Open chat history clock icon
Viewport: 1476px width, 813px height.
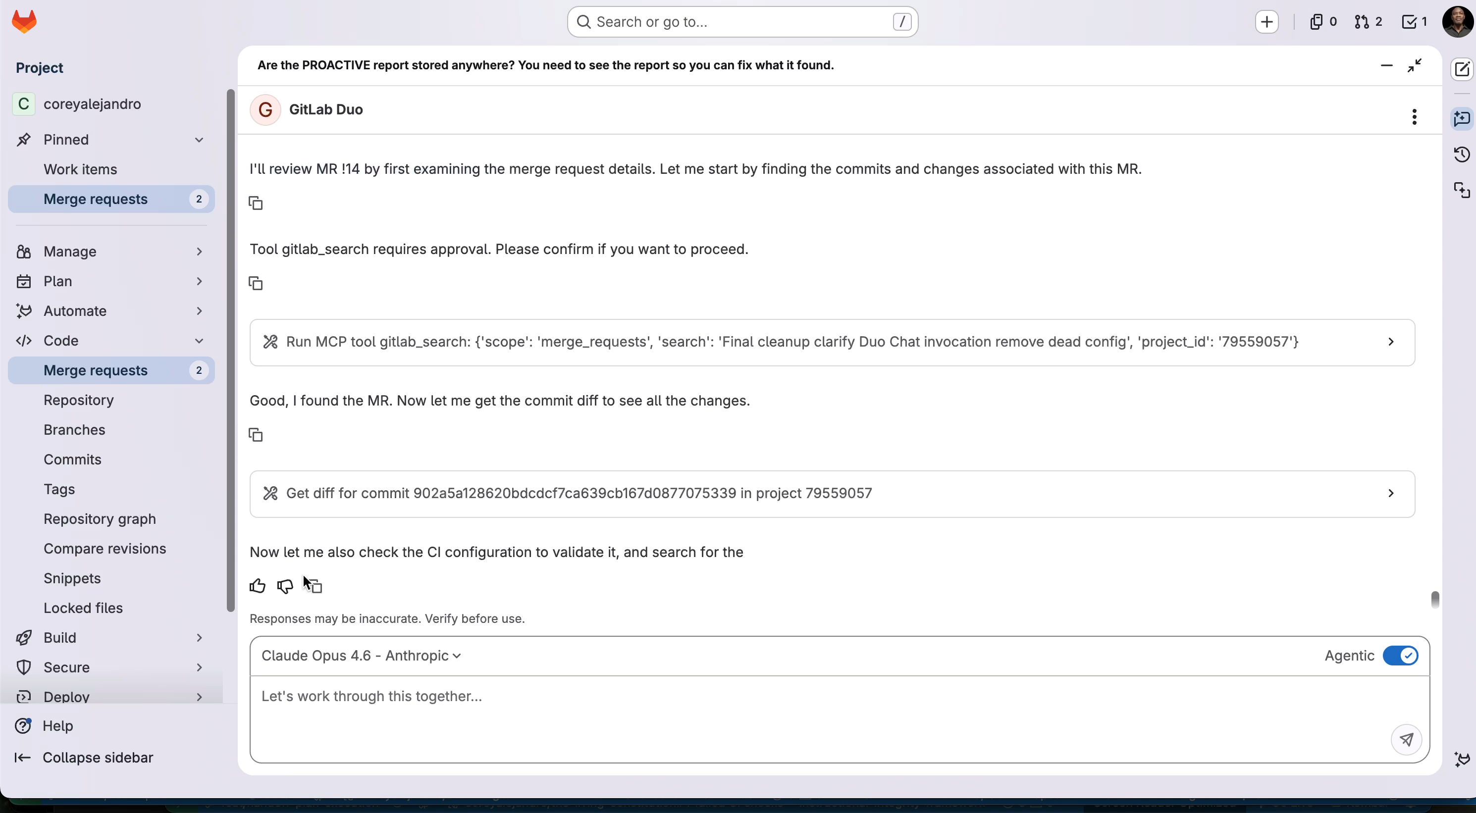[x=1462, y=154]
